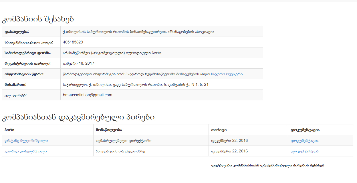This screenshot has width=357, height=183.
Task: Click დეტალები კომპანიასთან დაკავშირებული პირების შესახებ text
Action: coord(267,165)
